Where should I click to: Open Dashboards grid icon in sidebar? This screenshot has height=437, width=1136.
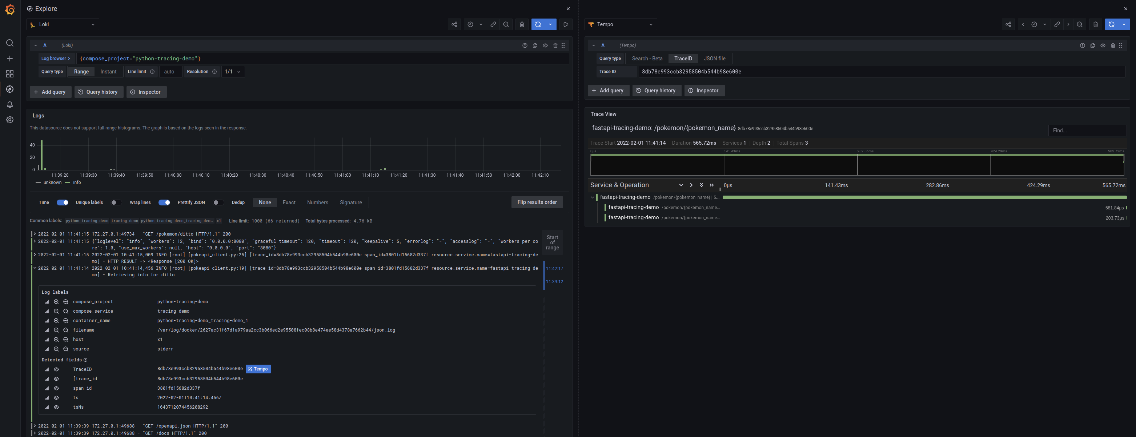[x=10, y=74]
